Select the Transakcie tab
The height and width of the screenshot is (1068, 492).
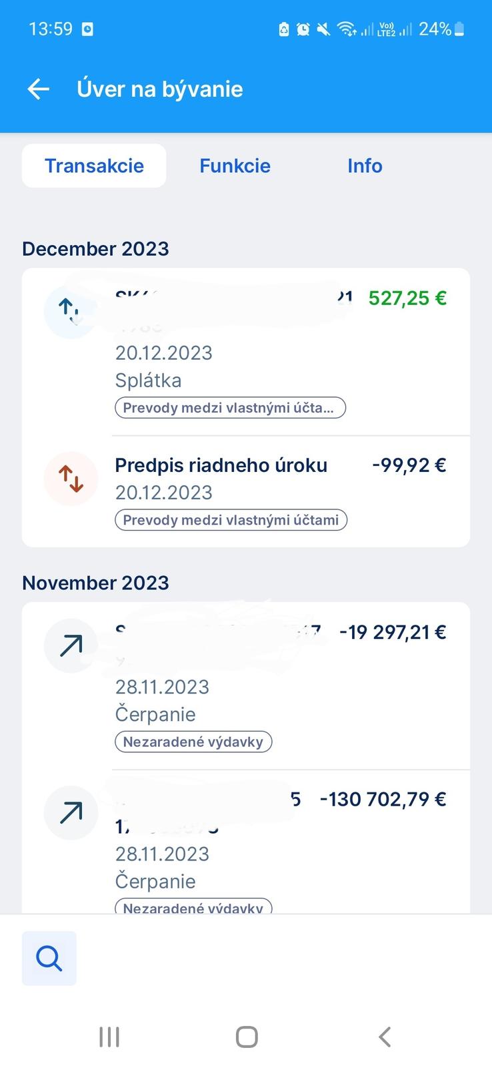(94, 166)
